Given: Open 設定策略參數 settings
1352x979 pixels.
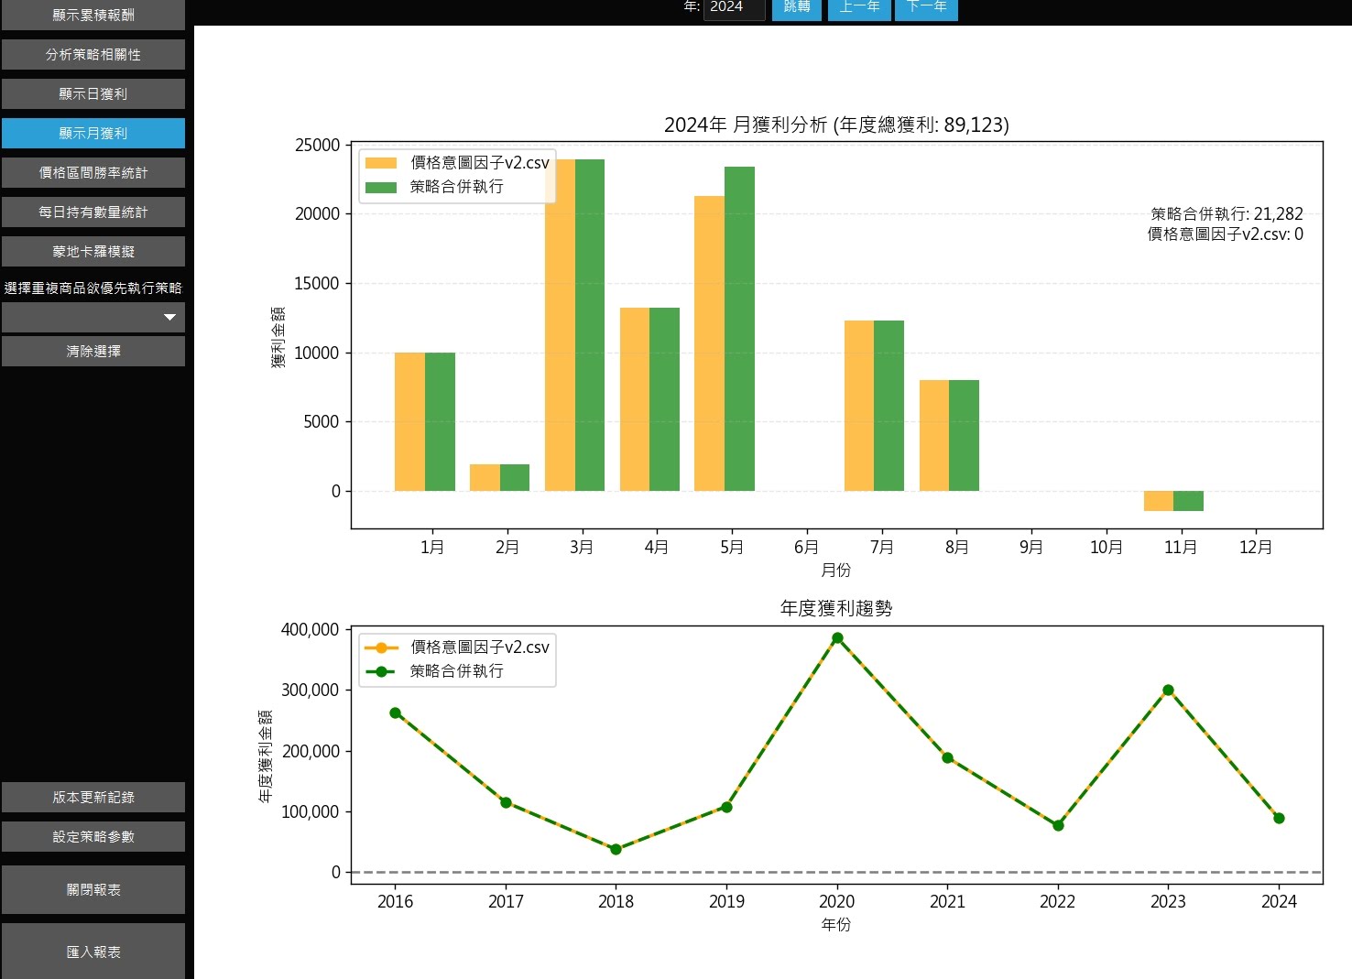Looking at the screenshot, I should pyautogui.click(x=93, y=836).
